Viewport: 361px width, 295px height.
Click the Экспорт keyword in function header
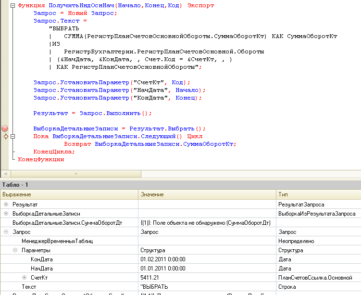pyautogui.click(x=201, y=5)
